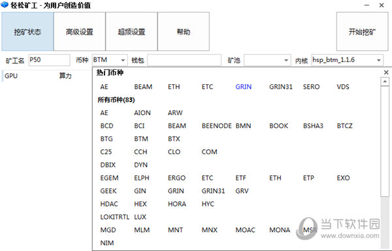
Task: Choose MONA coin
Action: click(x=280, y=229)
